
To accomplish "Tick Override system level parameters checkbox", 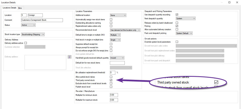I will (177, 42).
